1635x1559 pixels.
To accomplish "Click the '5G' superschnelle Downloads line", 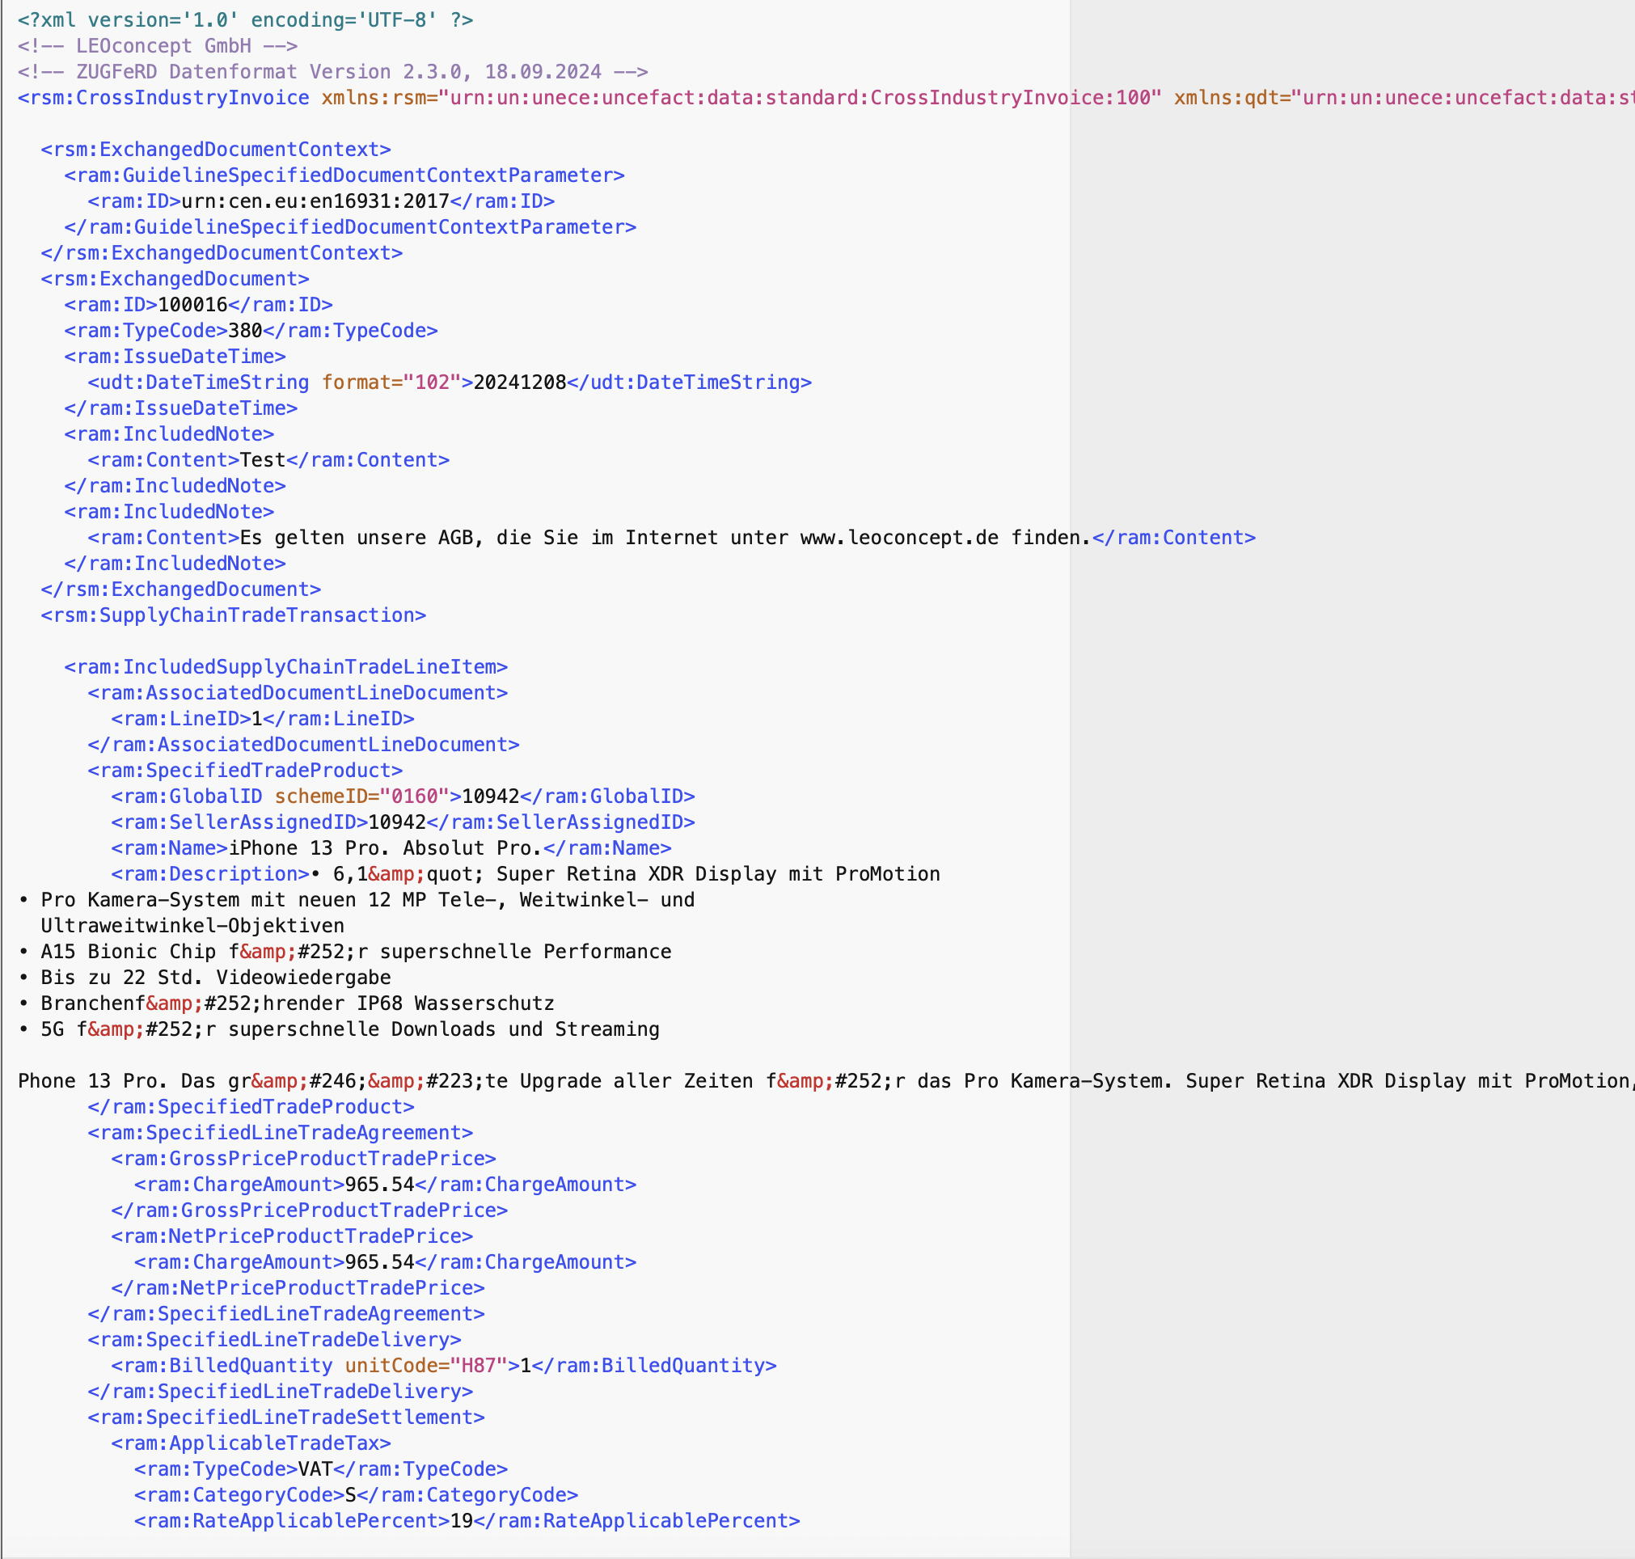I will (339, 1029).
